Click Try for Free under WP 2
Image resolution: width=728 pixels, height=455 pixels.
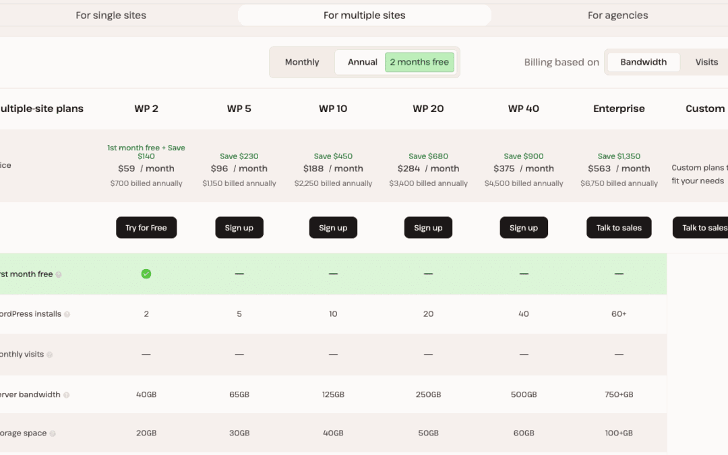[146, 227]
